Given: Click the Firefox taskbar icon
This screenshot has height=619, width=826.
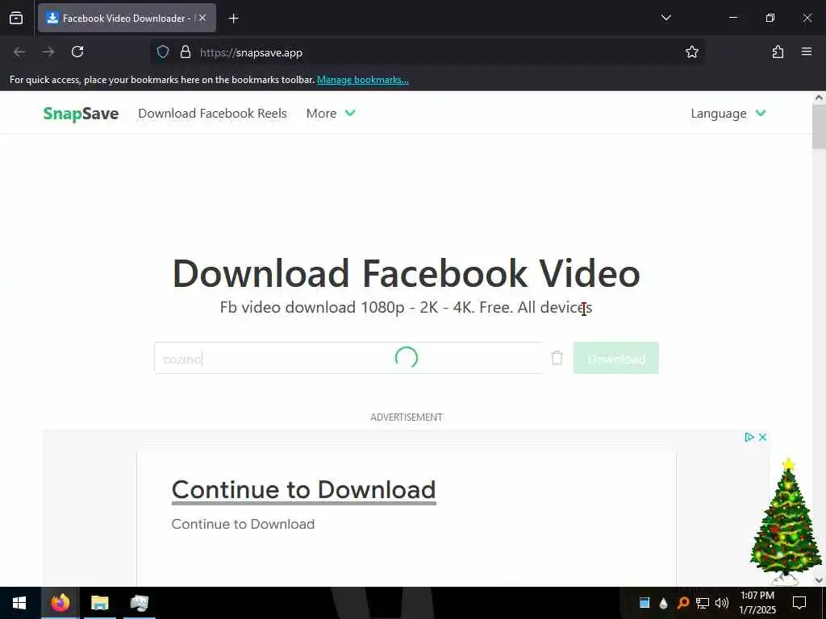Looking at the screenshot, I should pyautogui.click(x=60, y=603).
